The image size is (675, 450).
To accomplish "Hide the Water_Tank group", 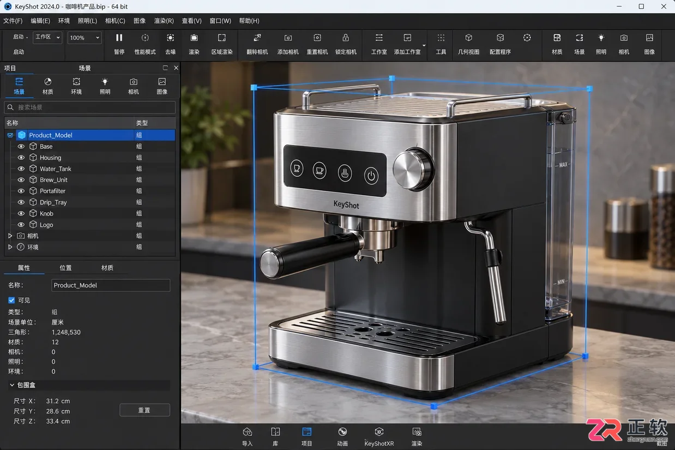I will tap(21, 169).
